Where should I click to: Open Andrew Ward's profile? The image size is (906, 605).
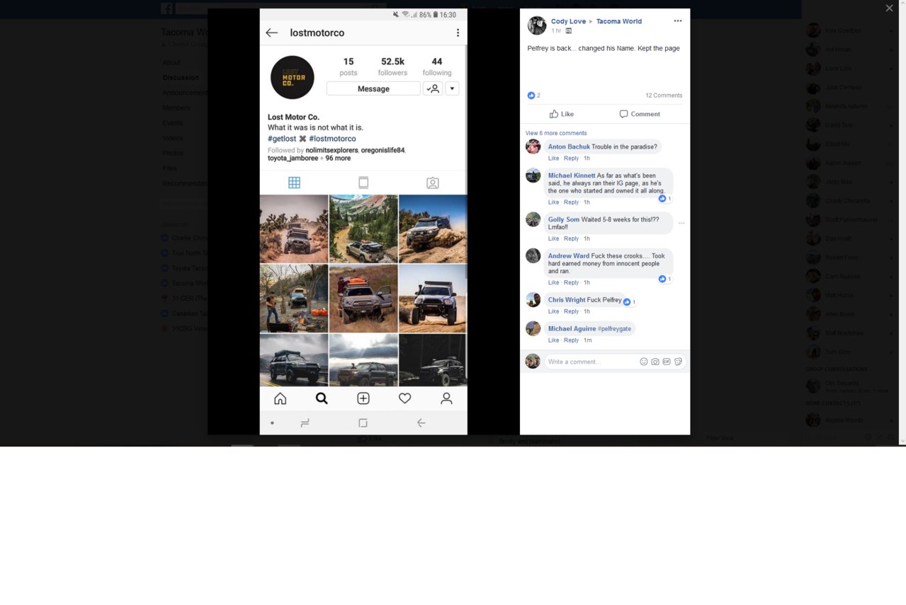(569, 256)
